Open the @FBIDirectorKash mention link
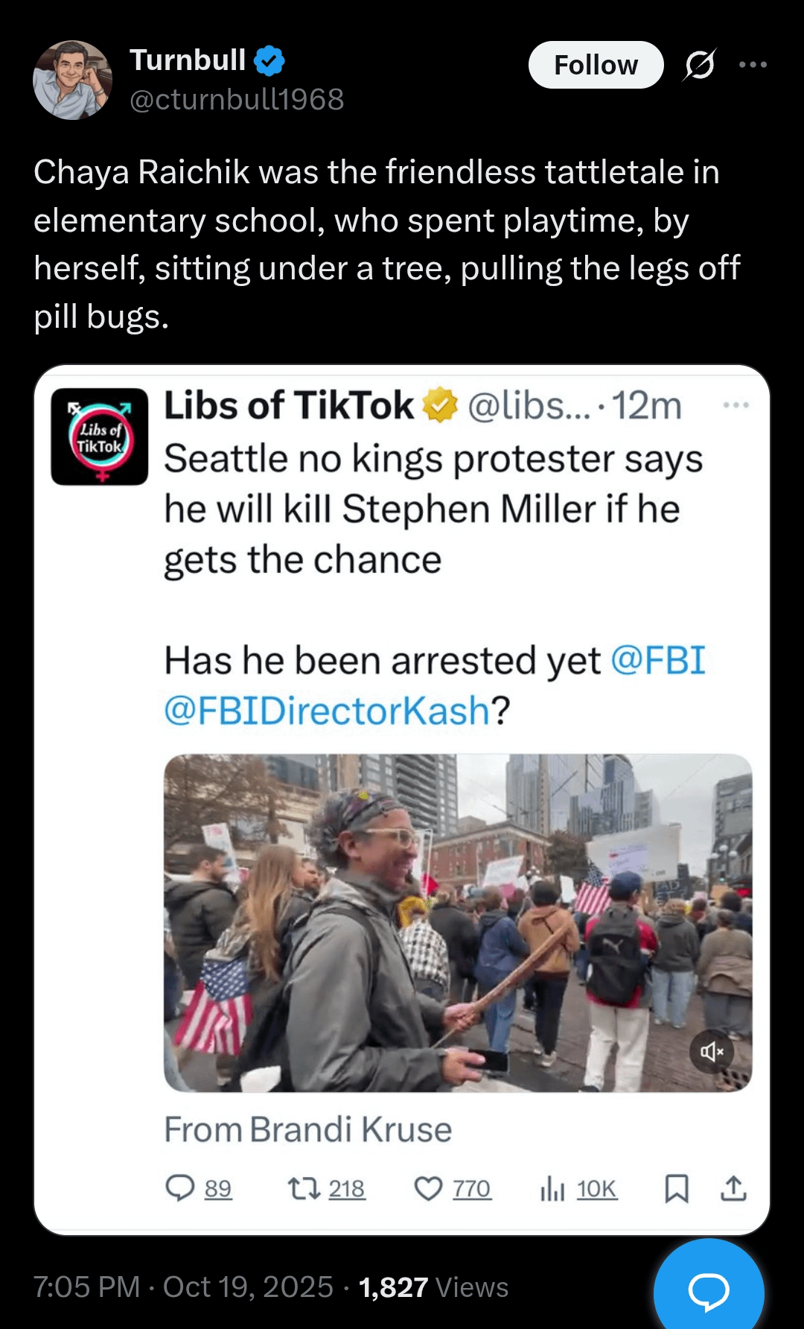 click(327, 711)
